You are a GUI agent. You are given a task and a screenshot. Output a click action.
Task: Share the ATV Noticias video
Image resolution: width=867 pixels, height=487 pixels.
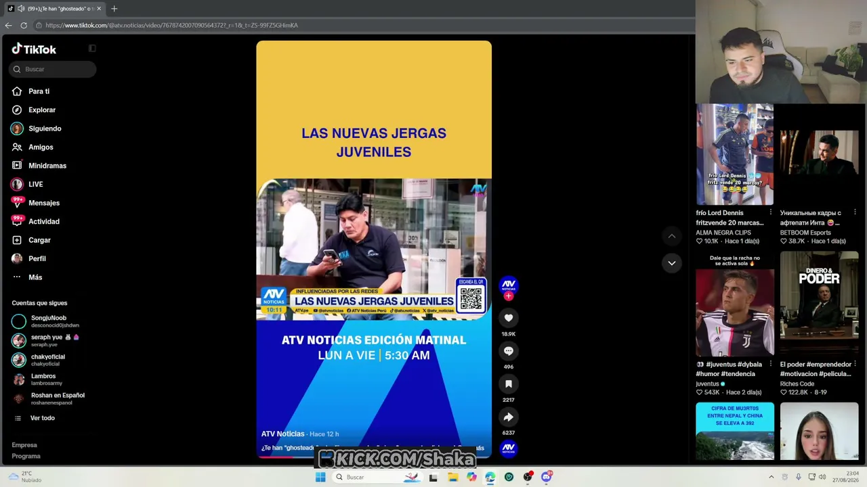[509, 417]
